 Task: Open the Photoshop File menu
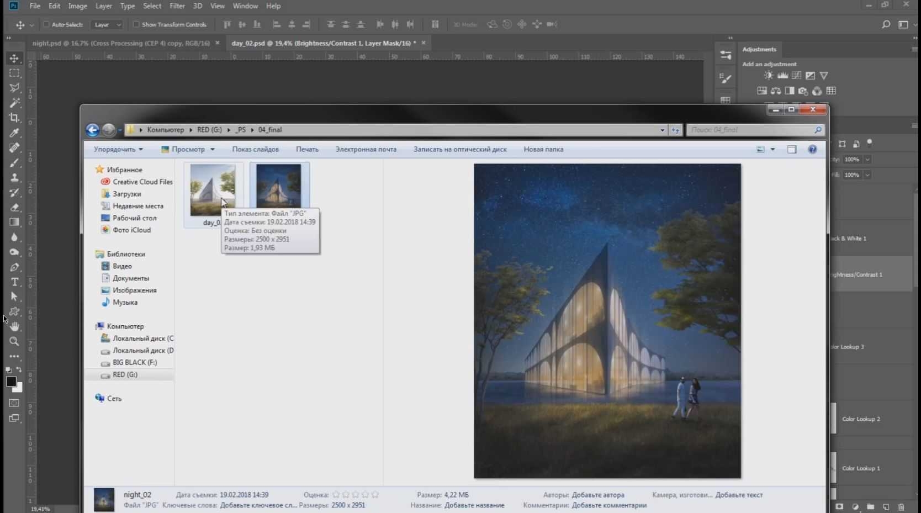click(35, 6)
